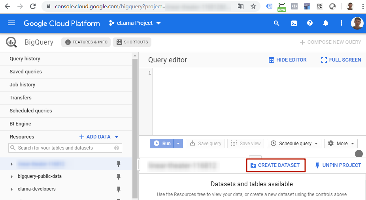Expand the blurred project tree node
366x200 pixels.
point(12,164)
